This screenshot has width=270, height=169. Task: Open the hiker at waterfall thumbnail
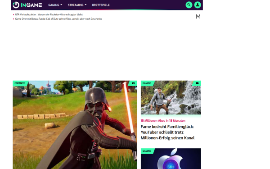click(171, 97)
